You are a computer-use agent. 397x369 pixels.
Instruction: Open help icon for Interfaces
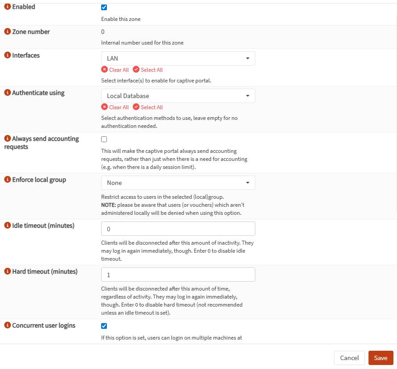[x=7, y=55]
